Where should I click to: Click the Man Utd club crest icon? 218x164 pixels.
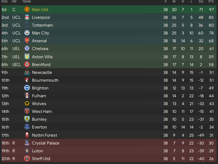click(27, 10)
